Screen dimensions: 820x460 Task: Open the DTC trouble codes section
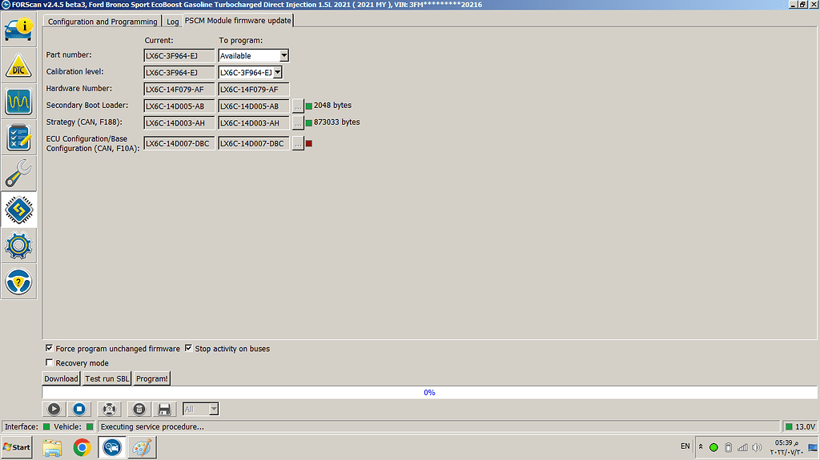click(x=18, y=66)
